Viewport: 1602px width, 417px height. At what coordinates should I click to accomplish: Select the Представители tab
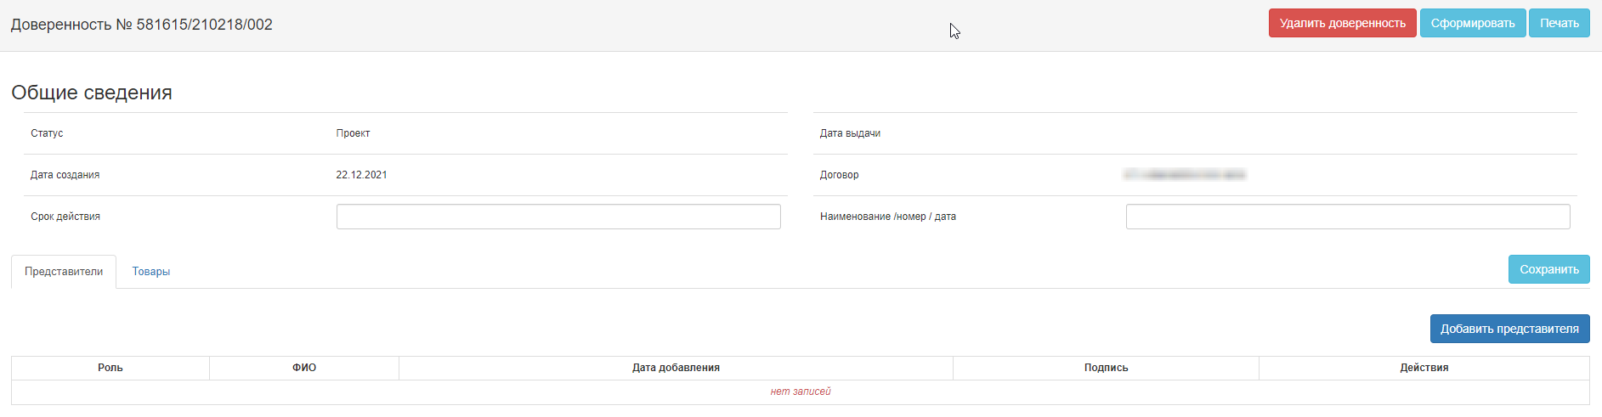tap(64, 272)
